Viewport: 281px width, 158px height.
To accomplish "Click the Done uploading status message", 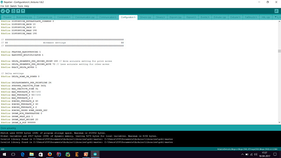I will click(x=8, y=128).
